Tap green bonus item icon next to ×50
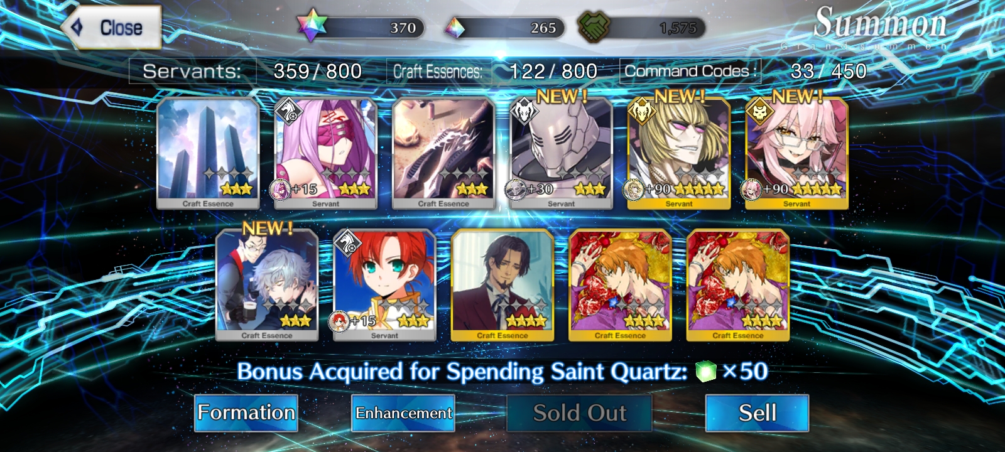 [706, 372]
